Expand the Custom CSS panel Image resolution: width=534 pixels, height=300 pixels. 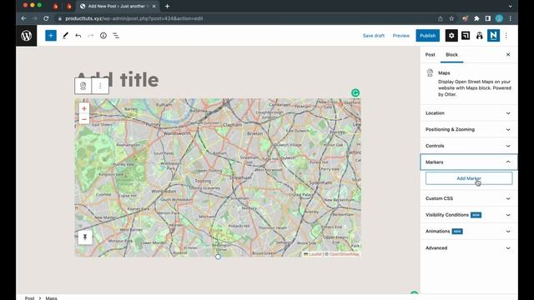[x=469, y=198]
